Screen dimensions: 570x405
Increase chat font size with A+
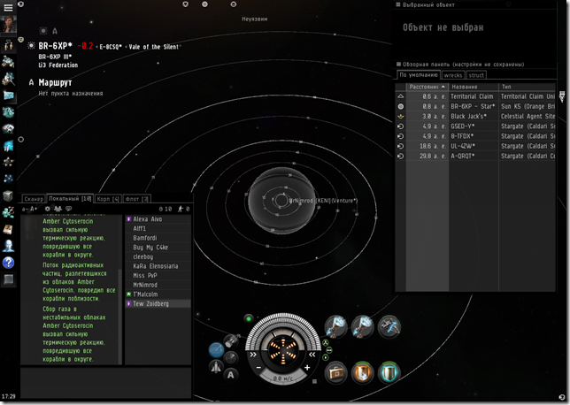click(x=34, y=209)
